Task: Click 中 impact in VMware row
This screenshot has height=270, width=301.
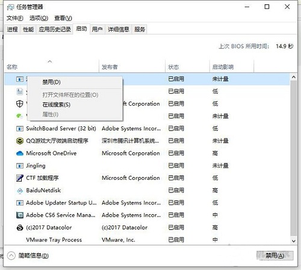Action: coord(215,240)
